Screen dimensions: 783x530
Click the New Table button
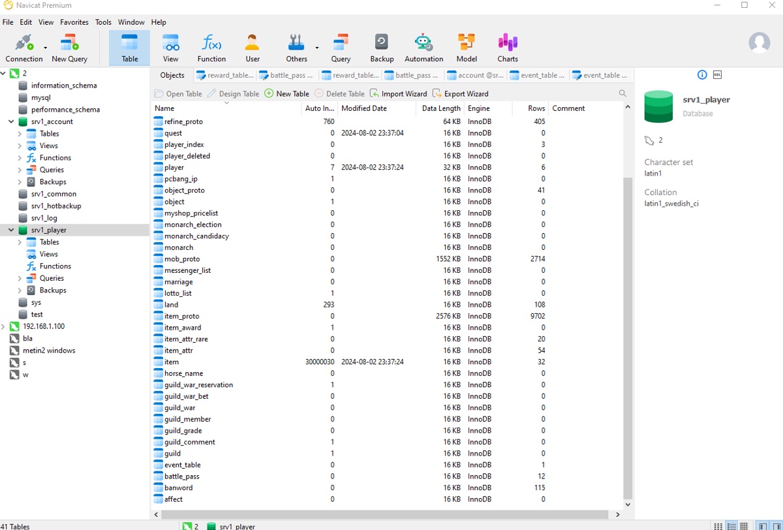(x=286, y=94)
